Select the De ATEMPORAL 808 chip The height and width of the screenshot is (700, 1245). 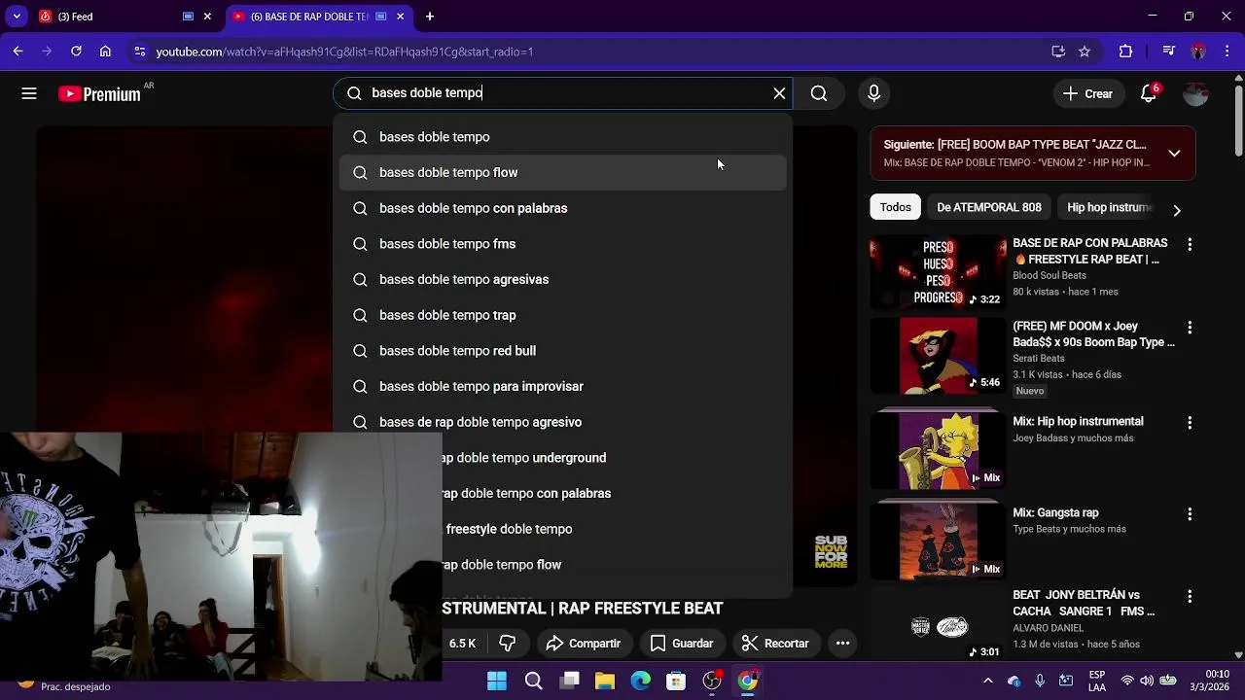tap(989, 207)
